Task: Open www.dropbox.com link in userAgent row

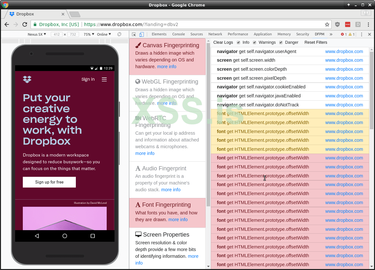Action: coord(344,51)
